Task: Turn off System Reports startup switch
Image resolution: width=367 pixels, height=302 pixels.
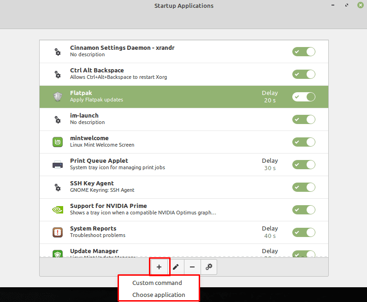Action: tap(303, 232)
